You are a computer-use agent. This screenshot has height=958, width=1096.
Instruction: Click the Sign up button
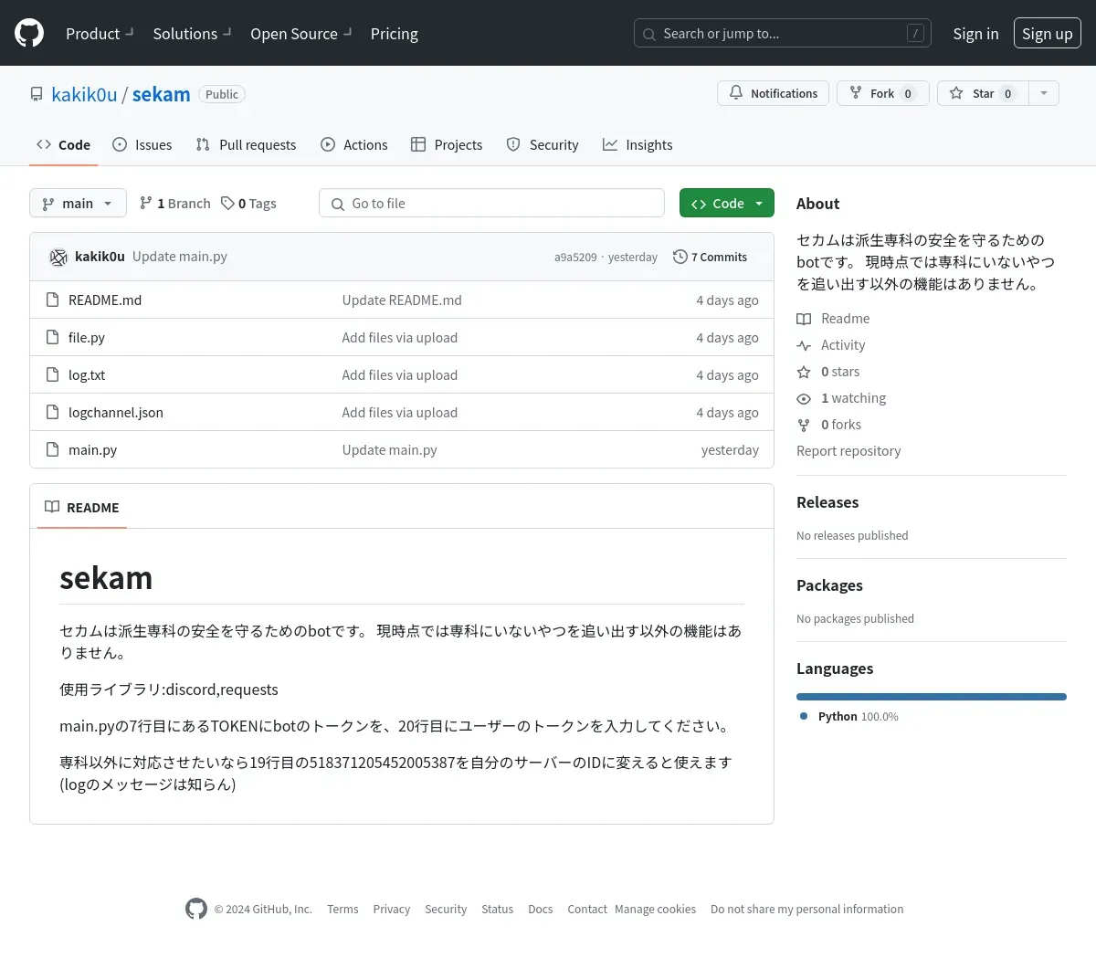[x=1048, y=34]
